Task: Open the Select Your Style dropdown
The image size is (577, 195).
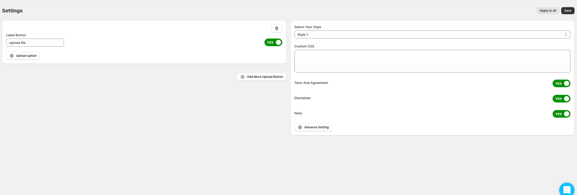Action: pos(432,35)
